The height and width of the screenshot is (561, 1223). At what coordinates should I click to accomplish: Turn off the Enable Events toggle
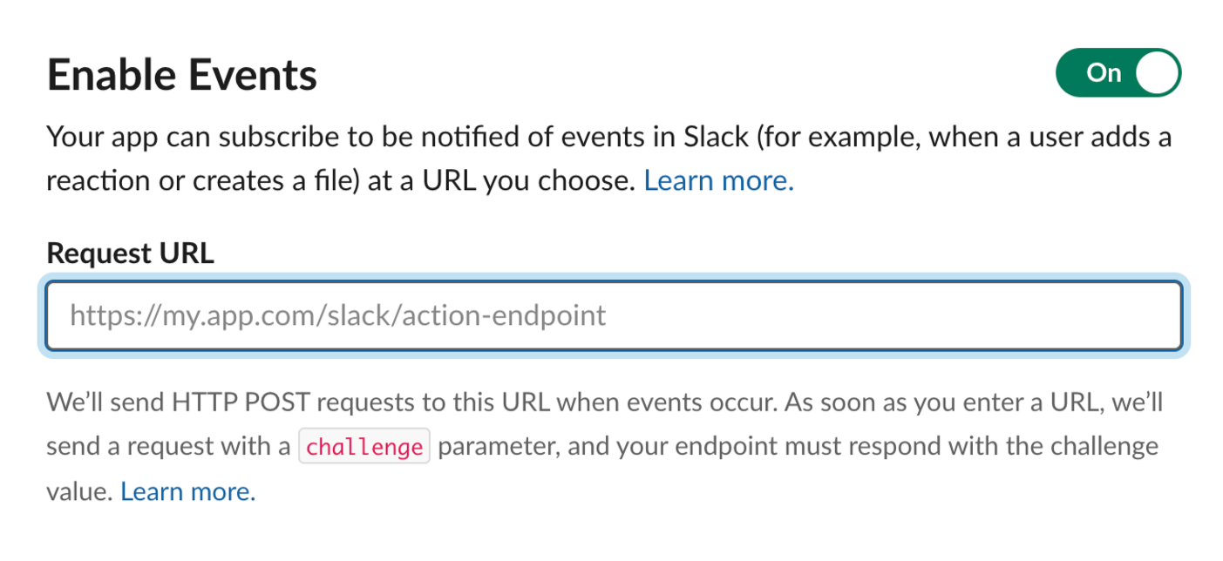1118,73
